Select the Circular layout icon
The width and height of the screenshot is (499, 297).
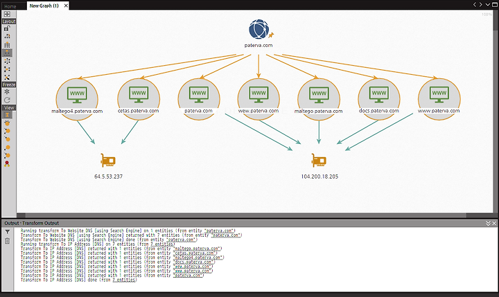7,61
